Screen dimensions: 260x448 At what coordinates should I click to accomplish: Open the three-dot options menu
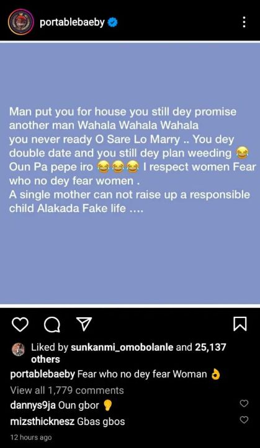pos(244,22)
